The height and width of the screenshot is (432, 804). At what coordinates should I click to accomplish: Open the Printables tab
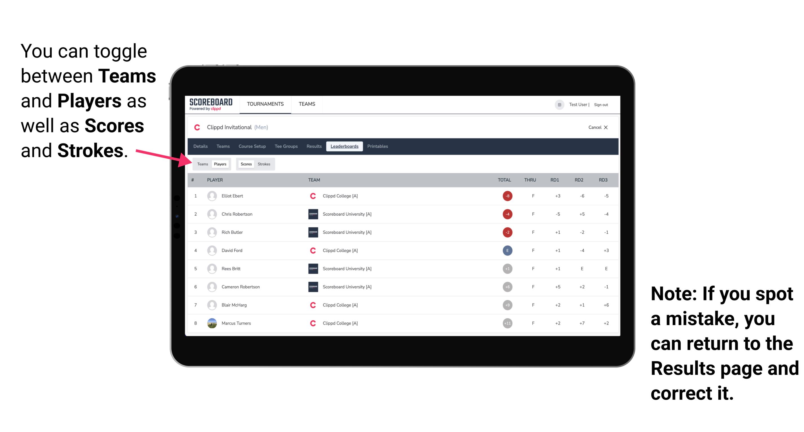[378, 146]
